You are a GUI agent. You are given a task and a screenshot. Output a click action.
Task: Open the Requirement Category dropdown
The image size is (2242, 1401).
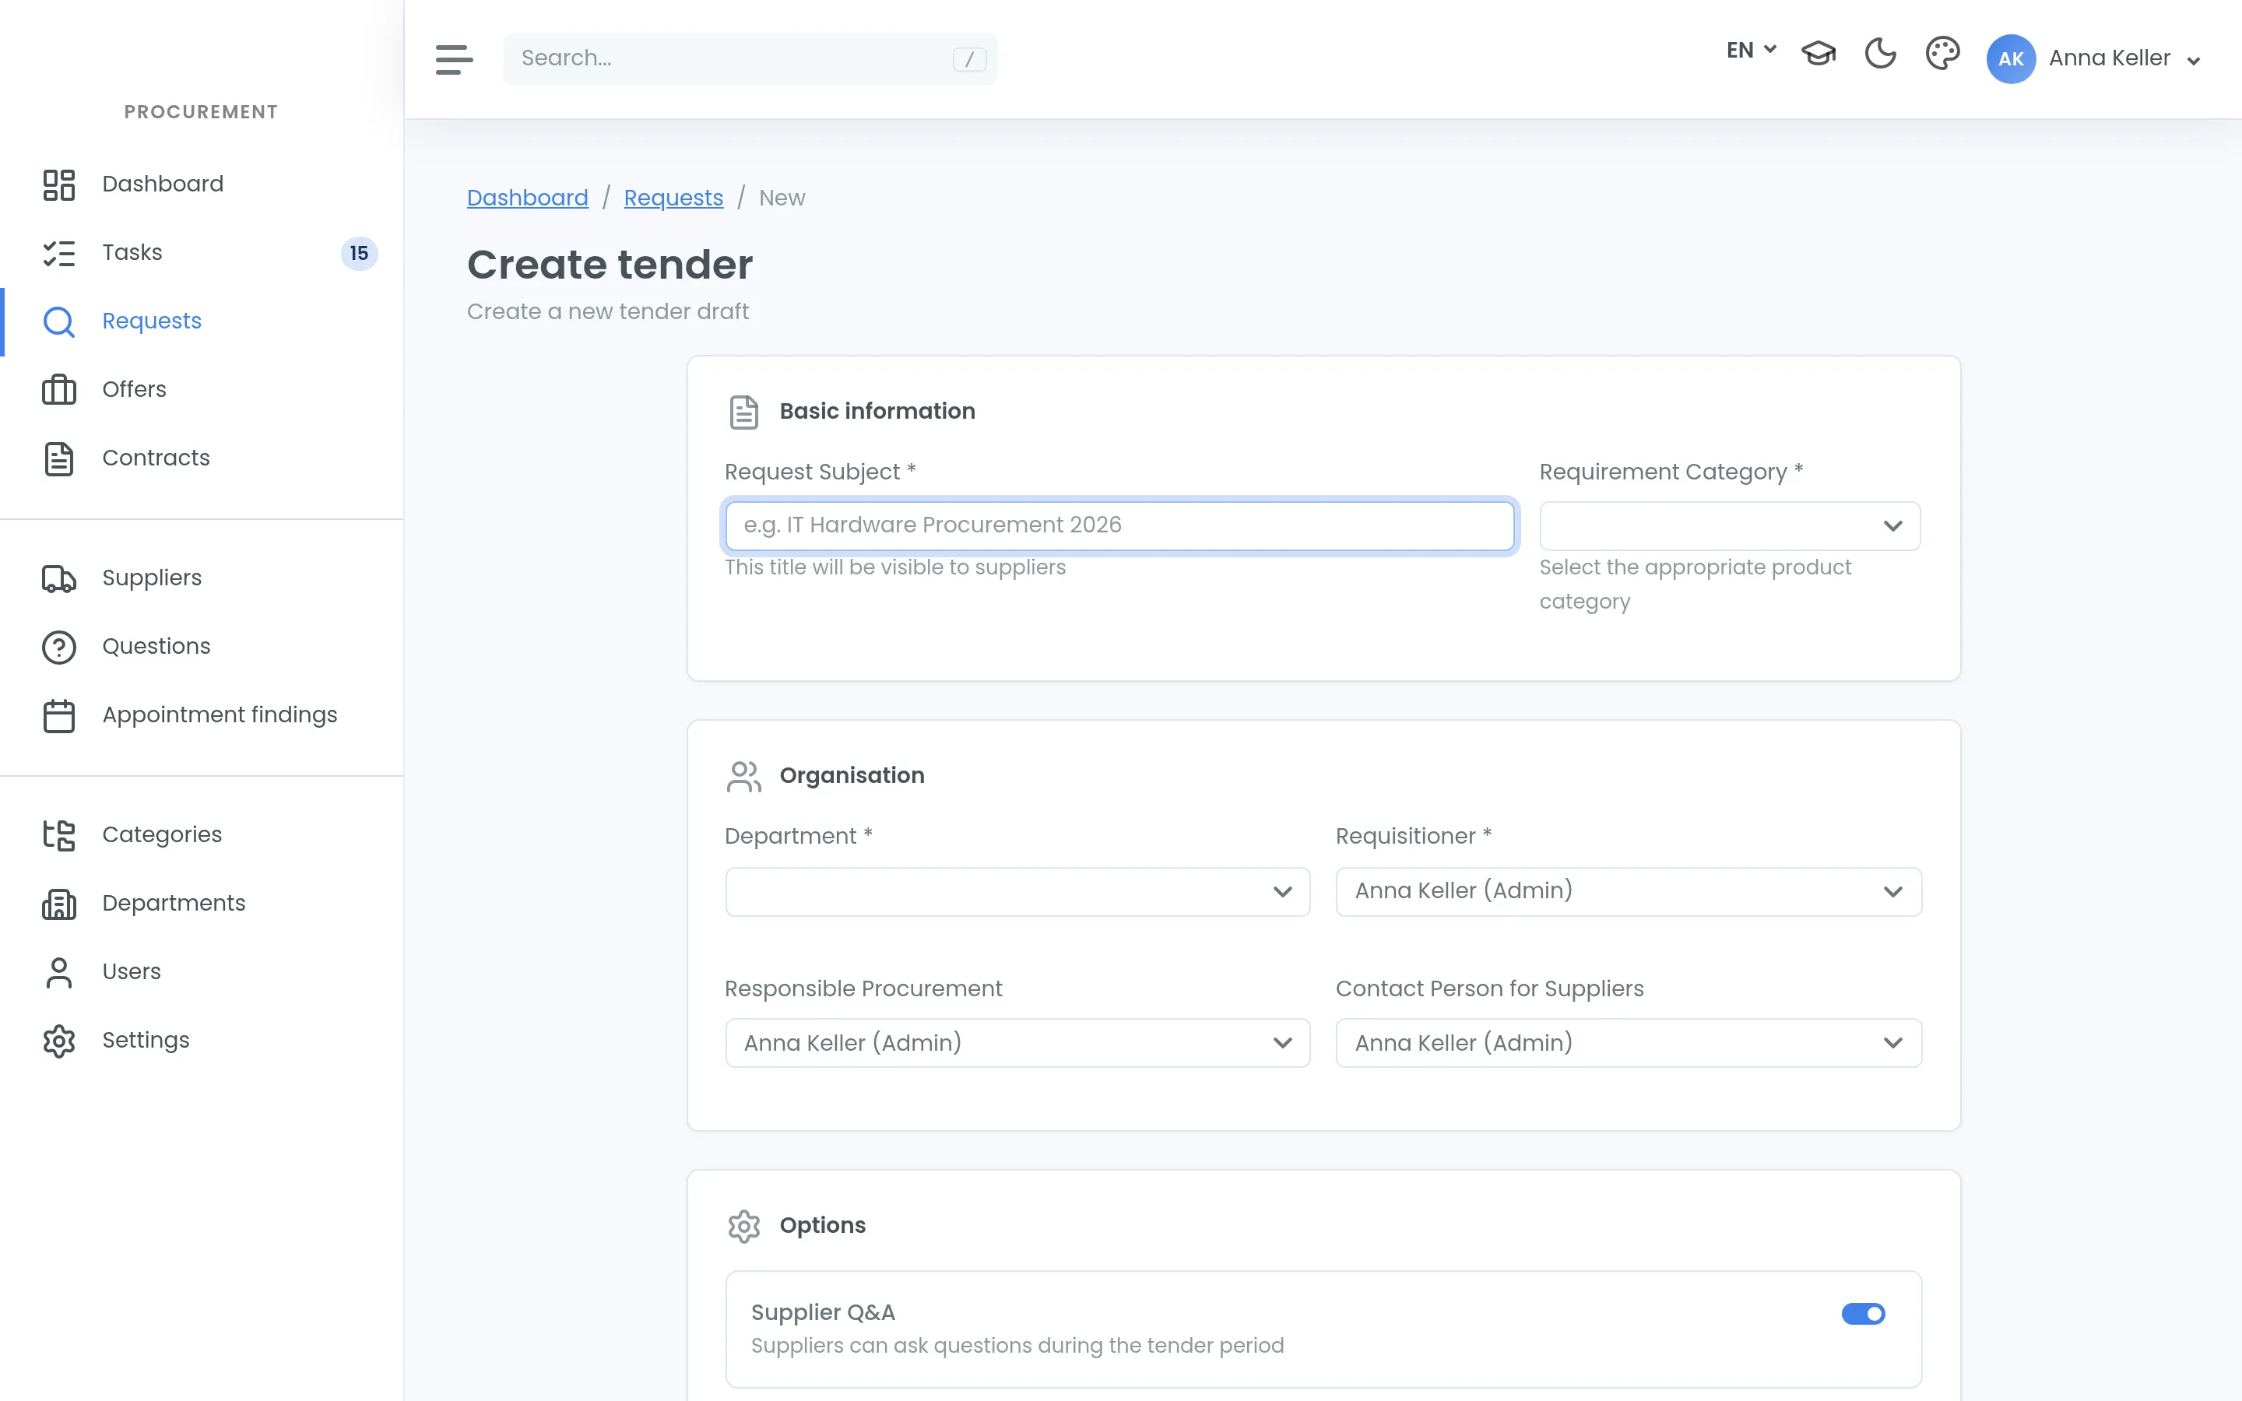pyautogui.click(x=1730, y=525)
